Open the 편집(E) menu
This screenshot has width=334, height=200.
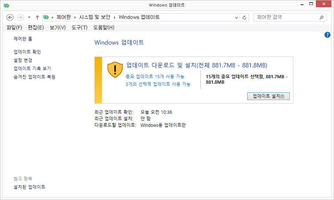coord(36,28)
